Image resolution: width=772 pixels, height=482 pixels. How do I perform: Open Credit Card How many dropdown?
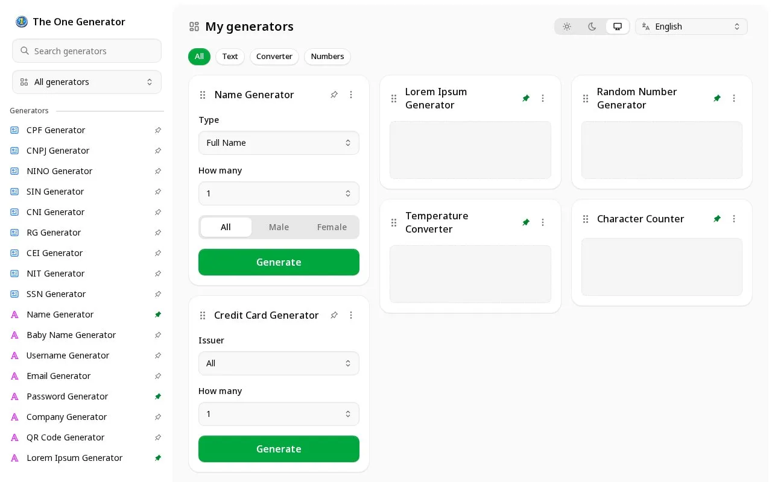[x=279, y=414]
